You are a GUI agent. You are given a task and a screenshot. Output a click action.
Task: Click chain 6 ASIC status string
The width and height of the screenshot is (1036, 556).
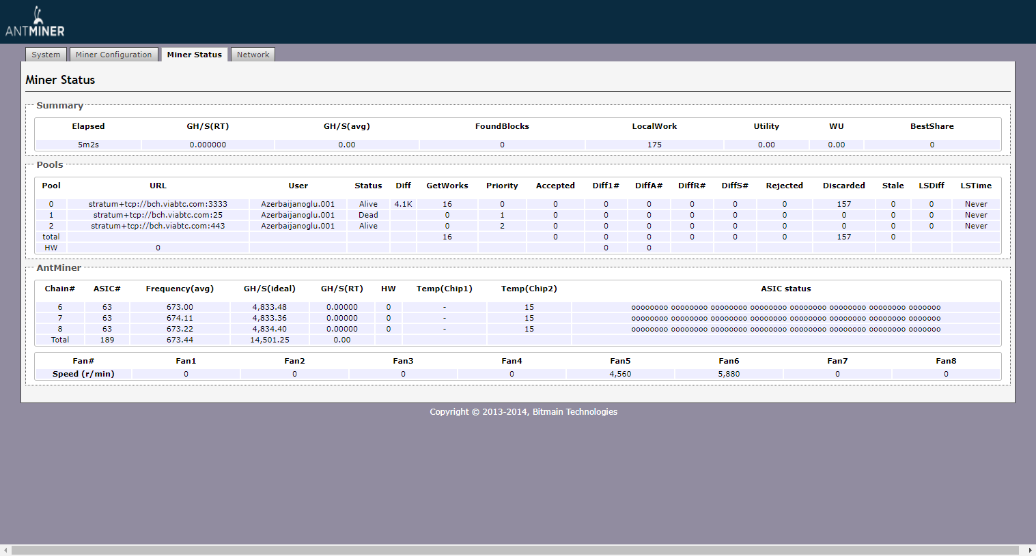(785, 308)
